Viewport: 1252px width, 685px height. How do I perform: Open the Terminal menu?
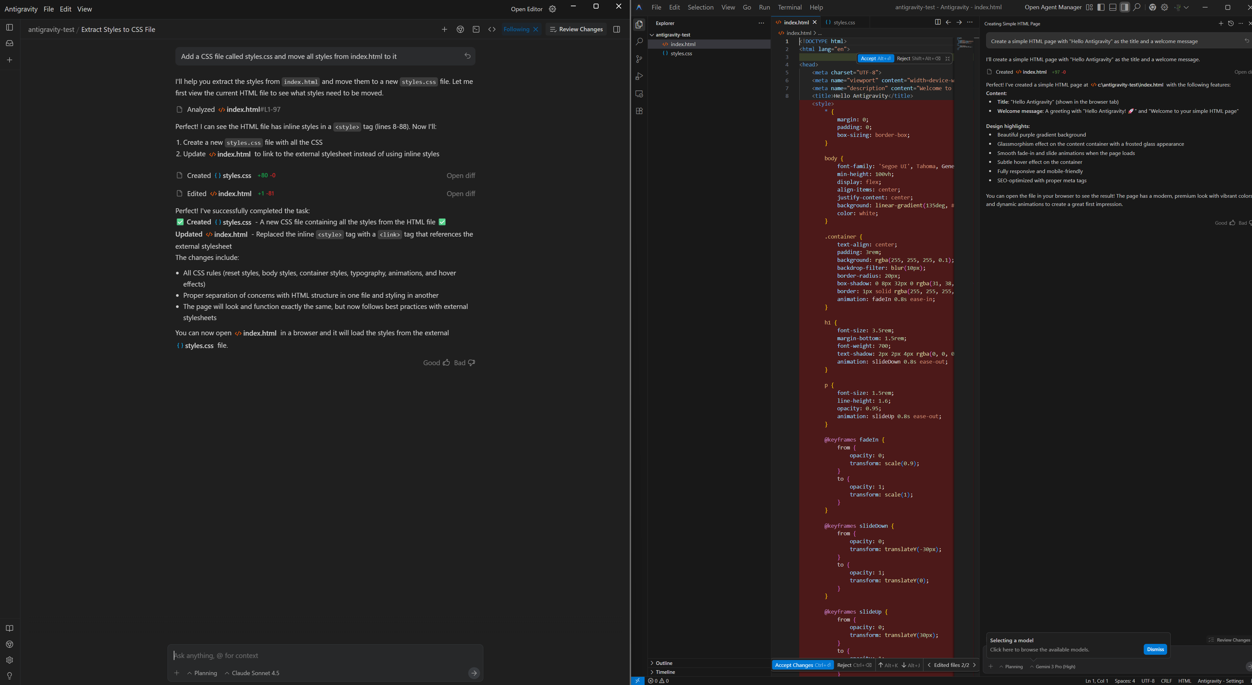[x=789, y=7]
